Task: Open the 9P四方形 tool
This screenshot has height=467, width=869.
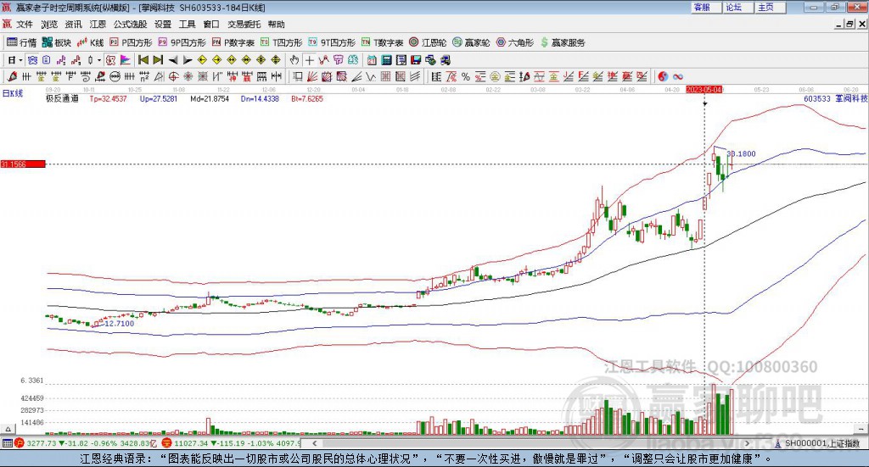Action: pyautogui.click(x=182, y=42)
